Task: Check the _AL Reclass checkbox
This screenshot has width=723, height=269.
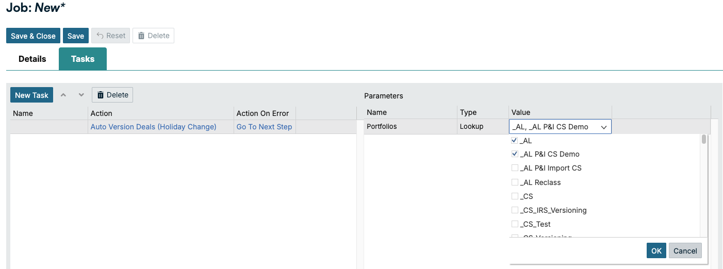Action: click(515, 182)
